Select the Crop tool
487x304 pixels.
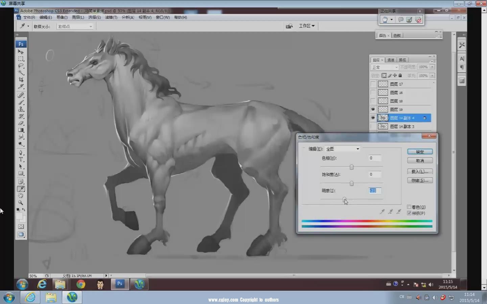[x=21, y=79]
